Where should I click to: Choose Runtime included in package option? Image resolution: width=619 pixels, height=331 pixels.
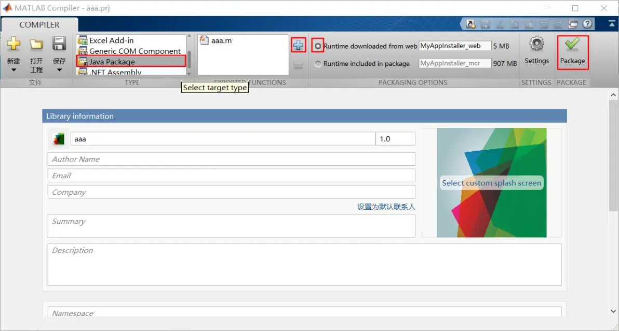(x=318, y=63)
